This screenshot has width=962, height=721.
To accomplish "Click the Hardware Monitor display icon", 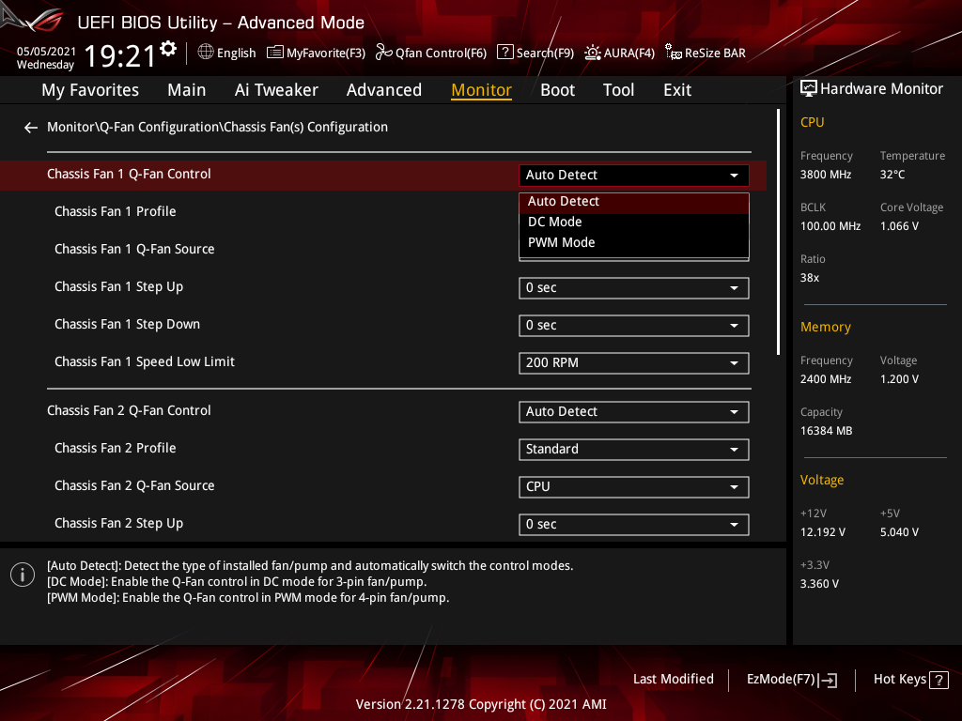I will tap(809, 89).
